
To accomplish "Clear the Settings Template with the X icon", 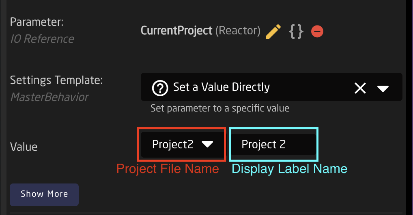I will tap(360, 88).
